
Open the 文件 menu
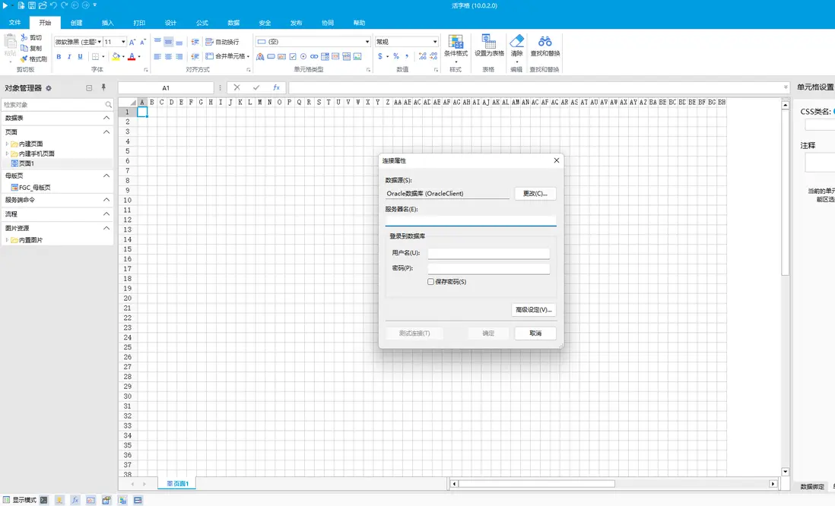coord(14,23)
